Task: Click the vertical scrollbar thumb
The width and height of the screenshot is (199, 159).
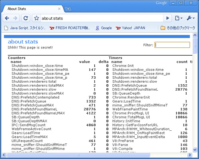Action: pyautogui.click(x=195, y=45)
